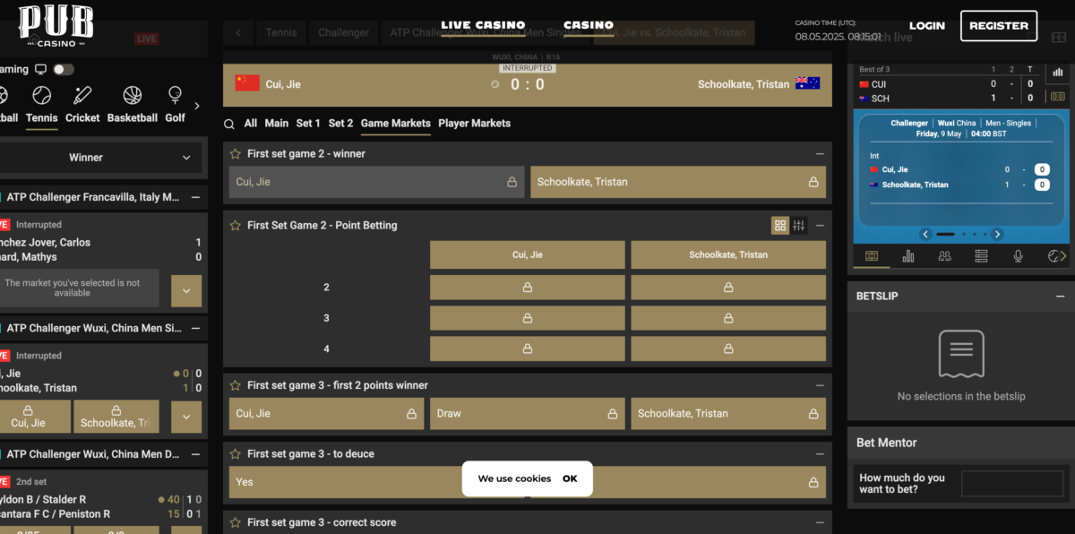The image size is (1075, 534).
Task: Expand more markets for Cui vs Schoolkate in sidebar
Action: tap(186, 417)
